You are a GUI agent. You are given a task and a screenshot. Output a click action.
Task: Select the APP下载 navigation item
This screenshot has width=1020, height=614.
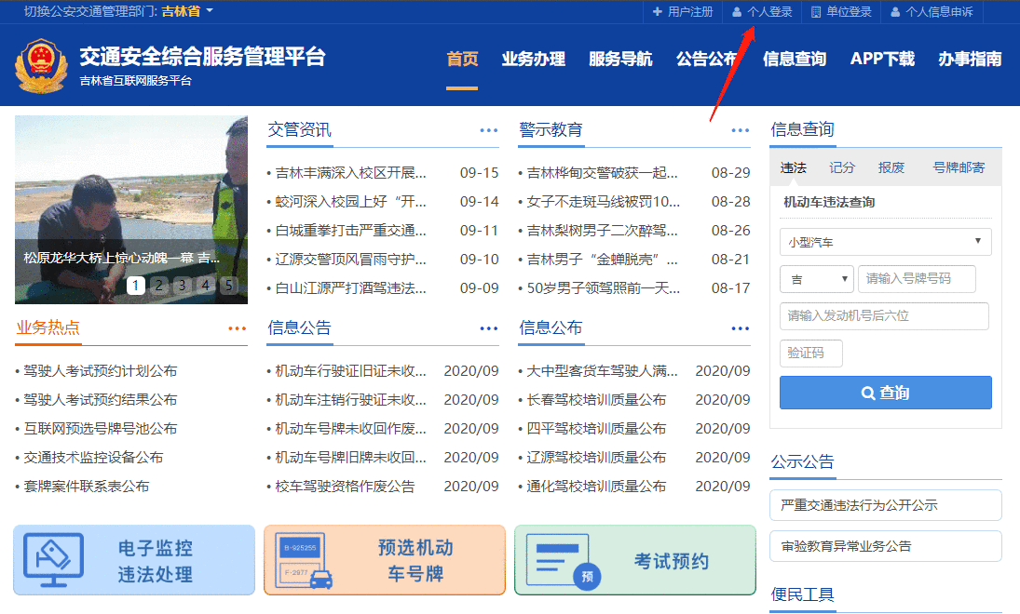tap(881, 57)
